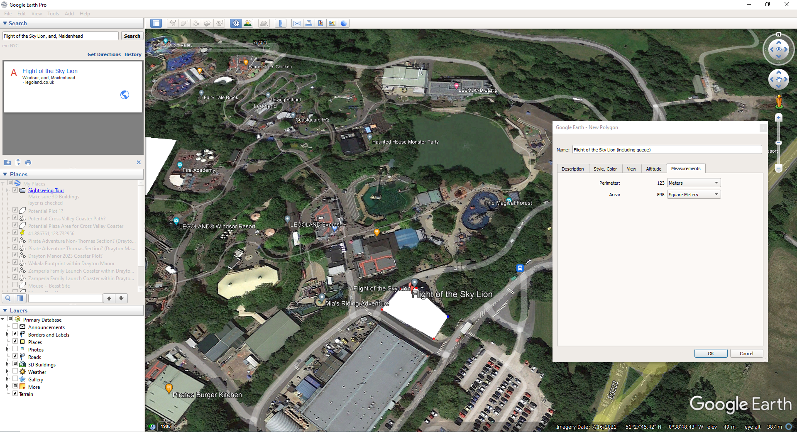Switch to Style, Color tab
The height and width of the screenshot is (432, 797).
coord(605,169)
